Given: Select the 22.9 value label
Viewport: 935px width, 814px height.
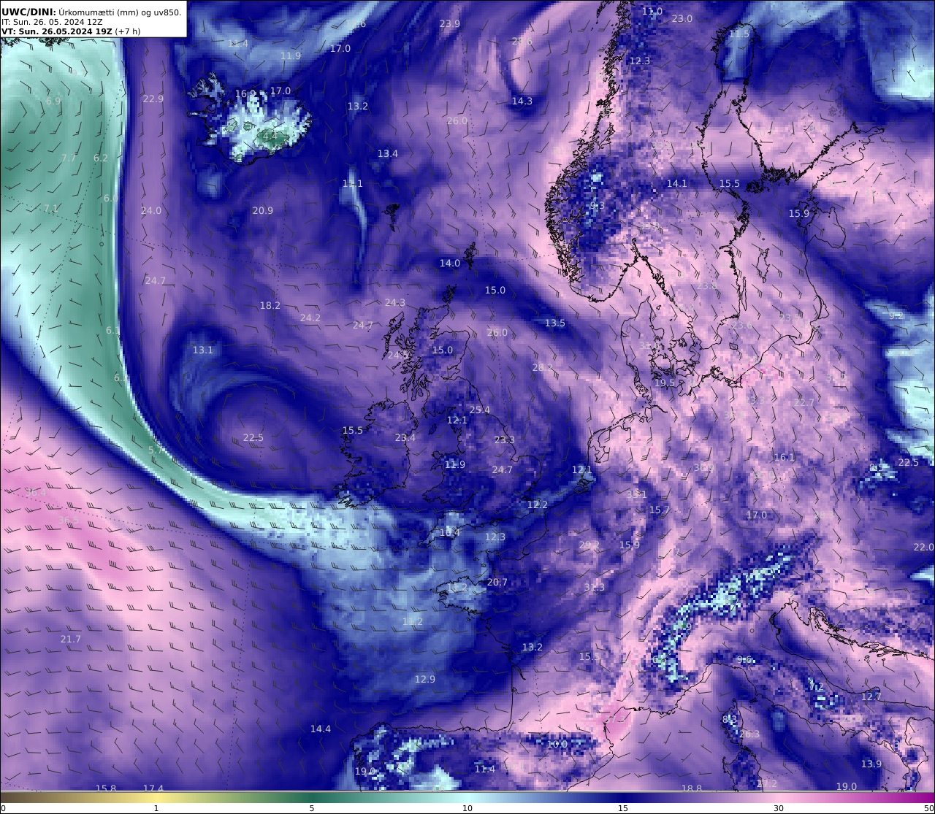Looking at the screenshot, I should pos(153,99).
